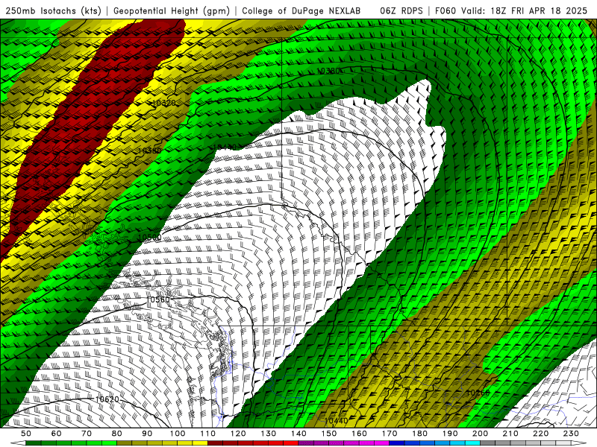Click the 230 value on the color scale
The height and width of the screenshot is (447, 597).
pyautogui.click(x=571, y=434)
